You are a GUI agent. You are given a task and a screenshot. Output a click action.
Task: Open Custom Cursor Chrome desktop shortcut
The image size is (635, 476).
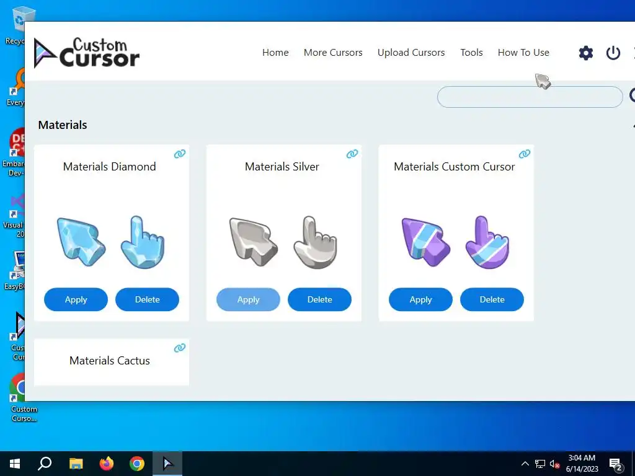(x=24, y=399)
